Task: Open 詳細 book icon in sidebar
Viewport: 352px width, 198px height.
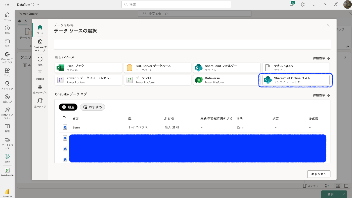Action: point(7,128)
